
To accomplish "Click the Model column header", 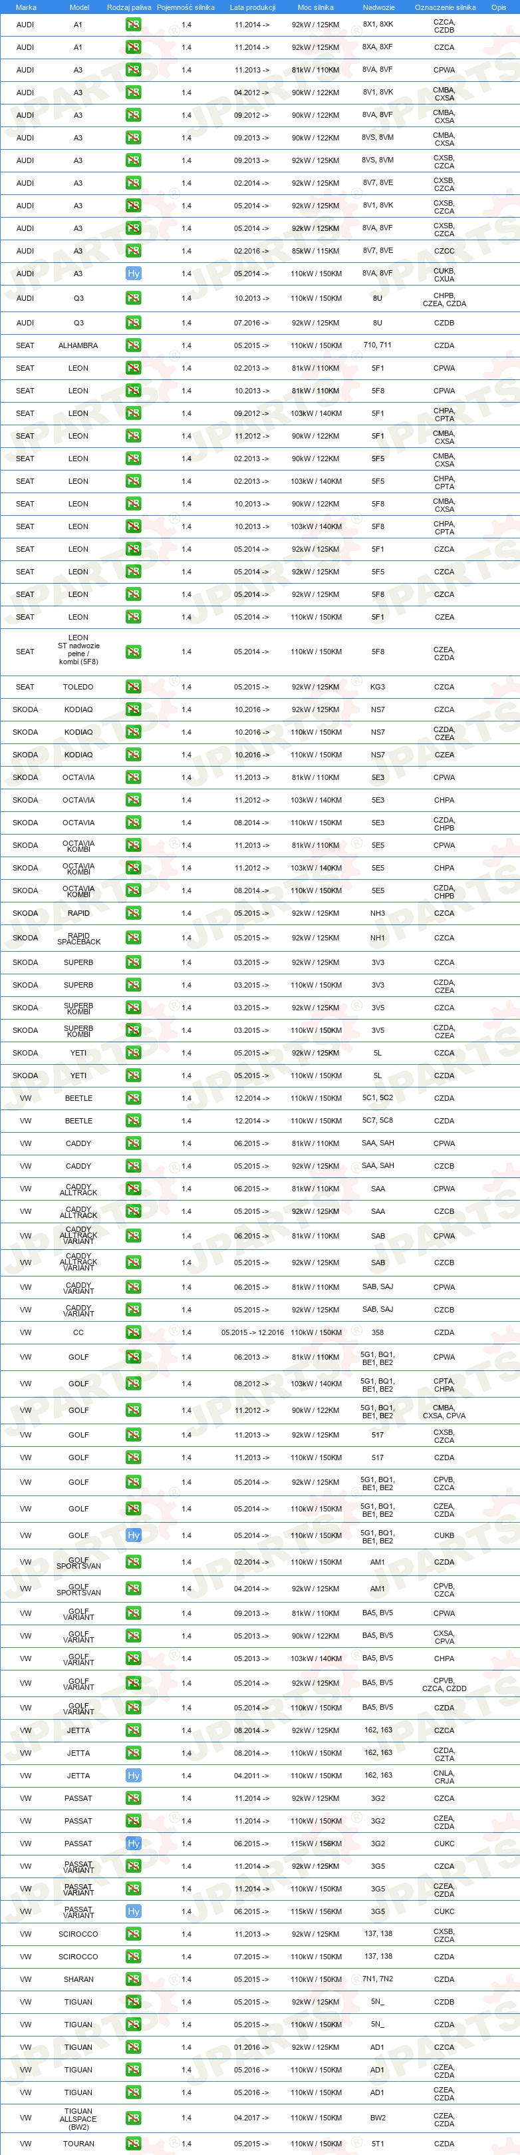I will (78, 7).
